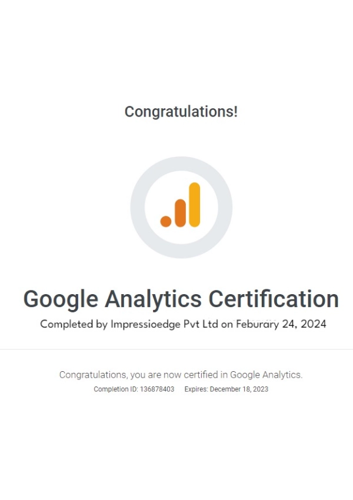Click the Google Analytics bar-chart logo

(180, 205)
